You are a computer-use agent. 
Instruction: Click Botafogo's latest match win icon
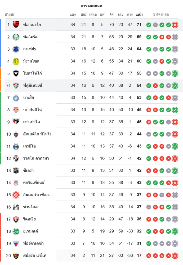click(x=175, y=73)
